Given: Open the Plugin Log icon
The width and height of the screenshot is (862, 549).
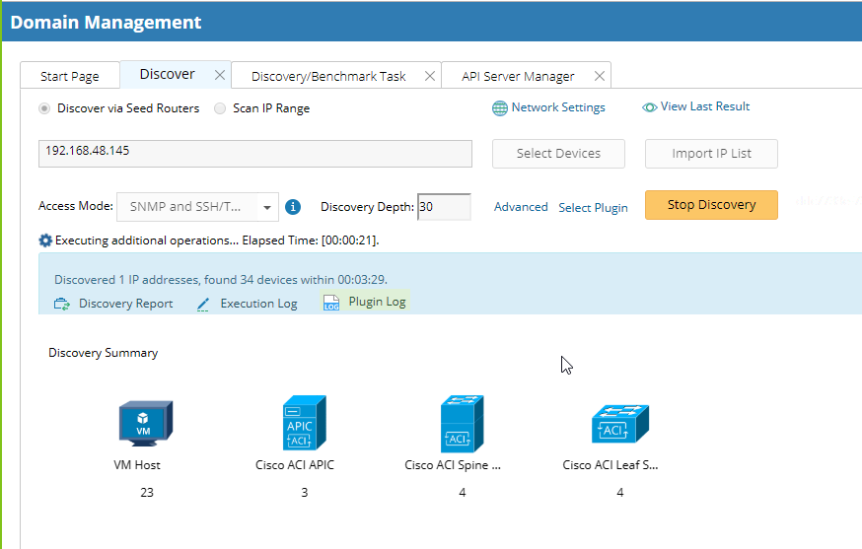Looking at the screenshot, I should pos(331,303).
